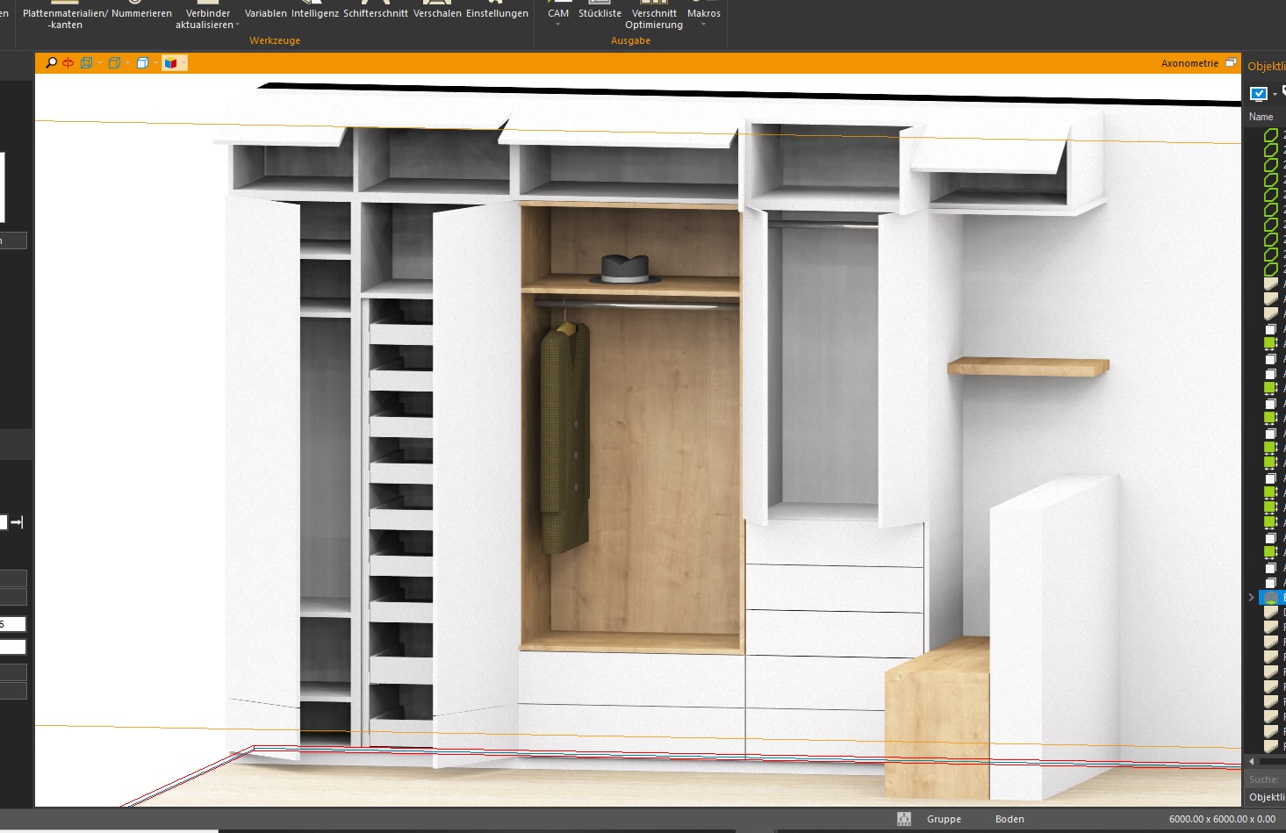Open Einstellungen in the Werkzeuge group

click(497, 13)
